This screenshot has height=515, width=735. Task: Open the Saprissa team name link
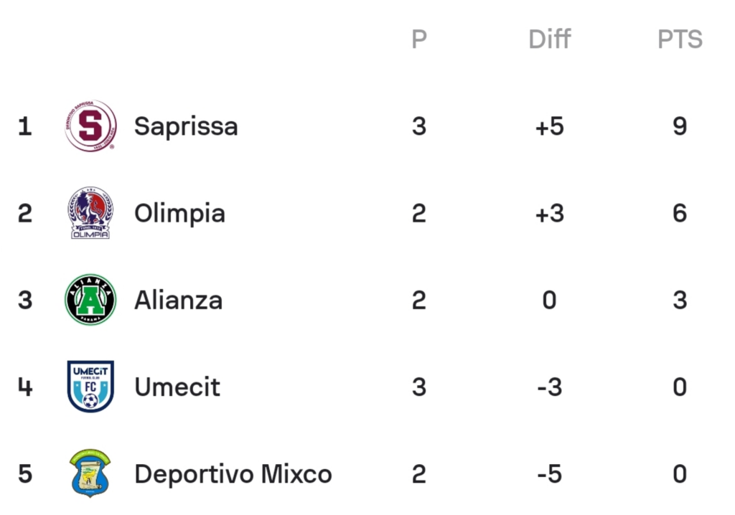pyautogui.click(x=186, y=126)
